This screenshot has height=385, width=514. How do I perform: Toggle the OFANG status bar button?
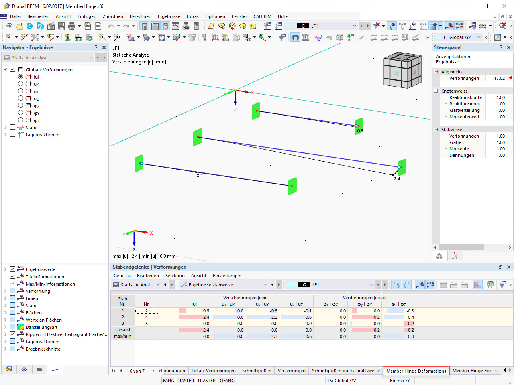[x=227, y=381]
